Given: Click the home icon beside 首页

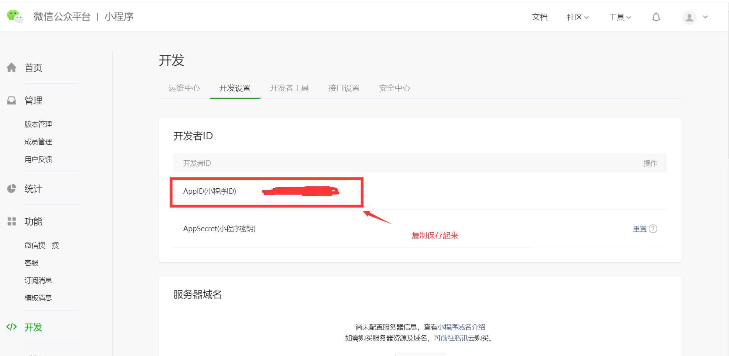Looking at the screenshot, I should (x=12, y=67).
